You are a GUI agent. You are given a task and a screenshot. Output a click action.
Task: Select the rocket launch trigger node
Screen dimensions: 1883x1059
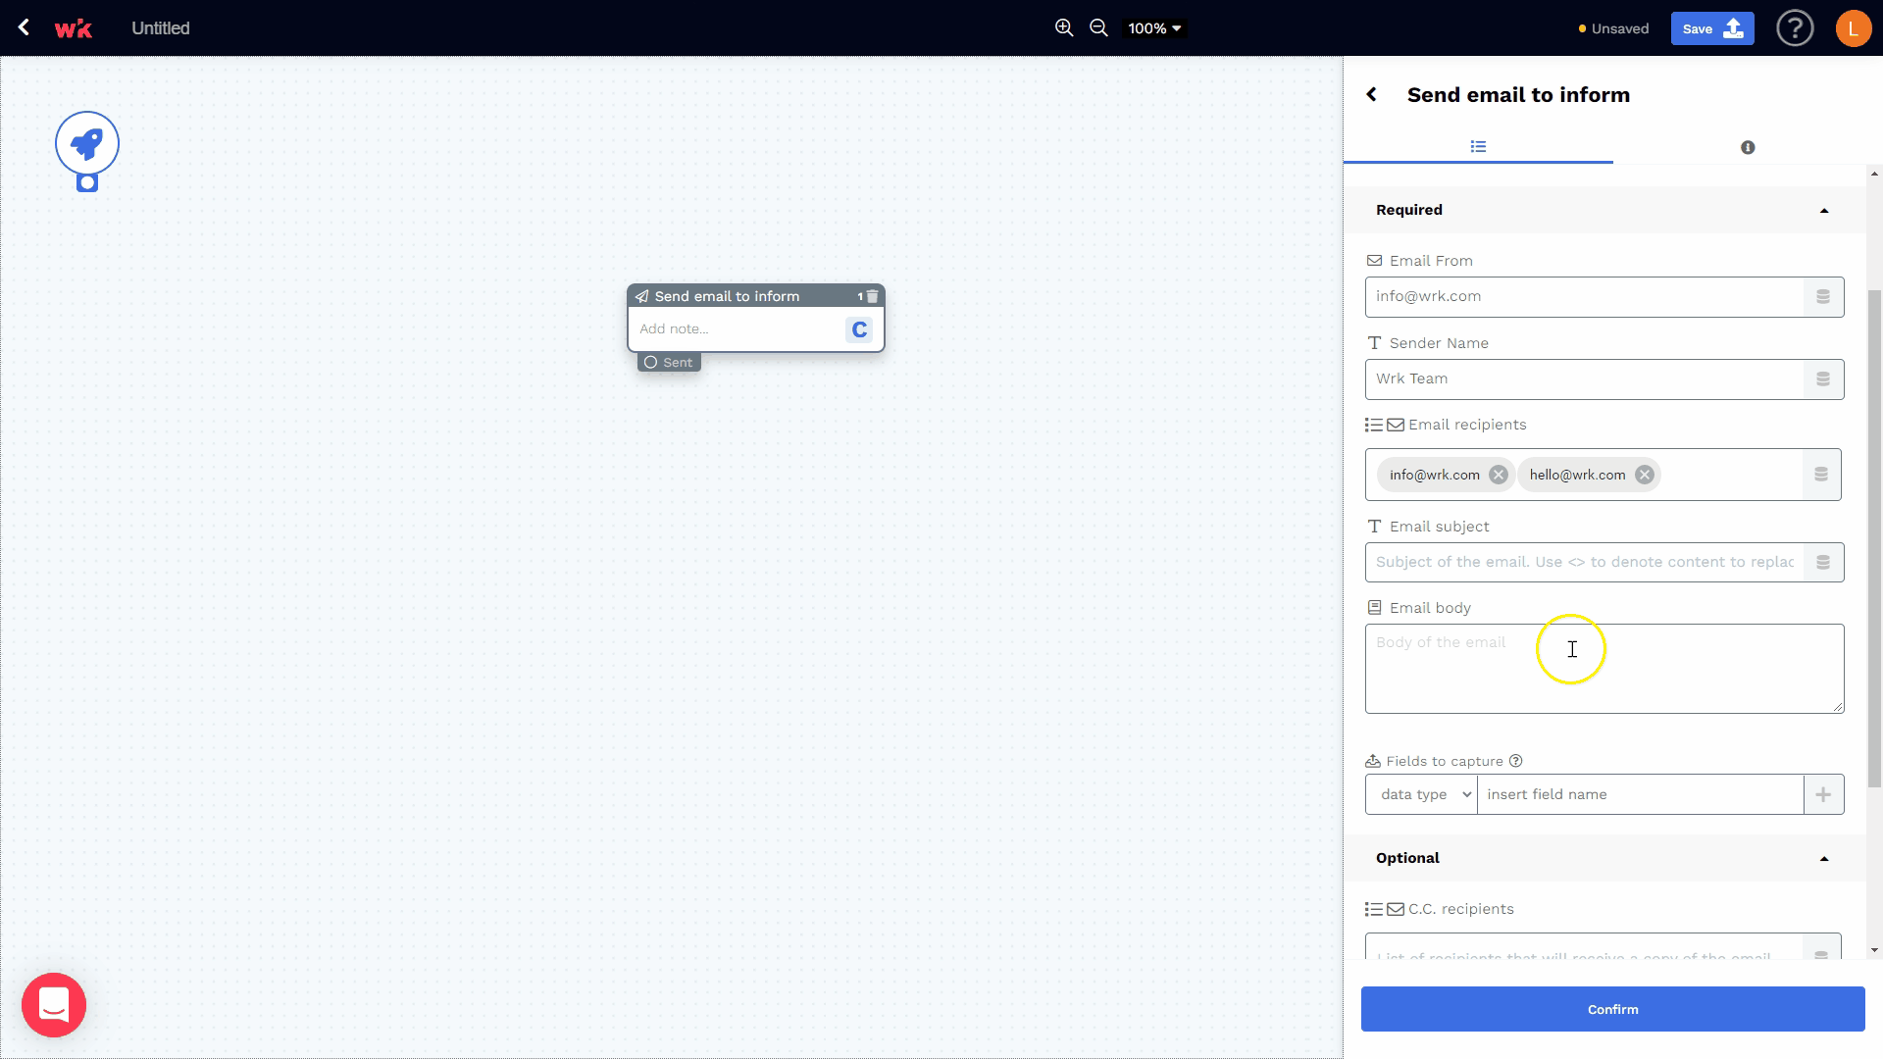click(x=87, y=143)
